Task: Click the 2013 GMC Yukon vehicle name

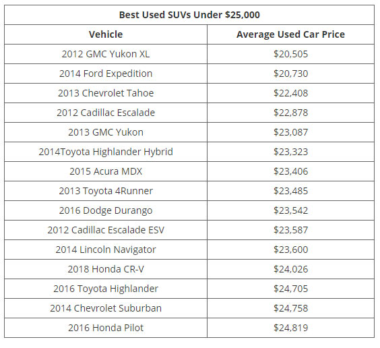Action: tap(106, 132)
